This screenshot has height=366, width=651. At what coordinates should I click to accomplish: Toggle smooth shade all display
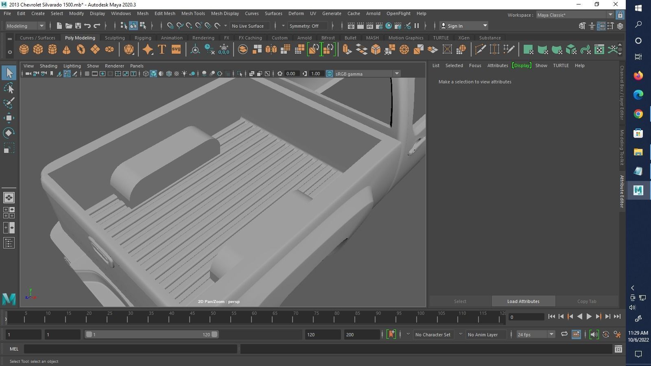[153, 74]
